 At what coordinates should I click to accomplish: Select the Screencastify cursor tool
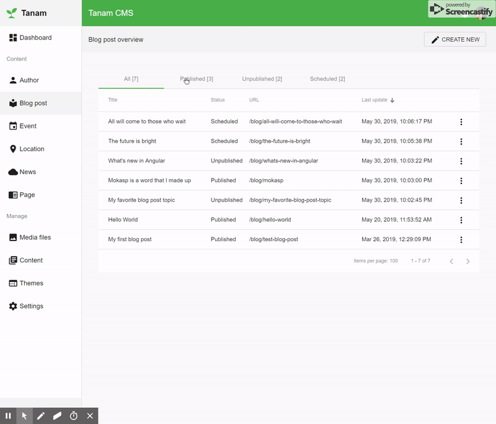pos(24,416)
